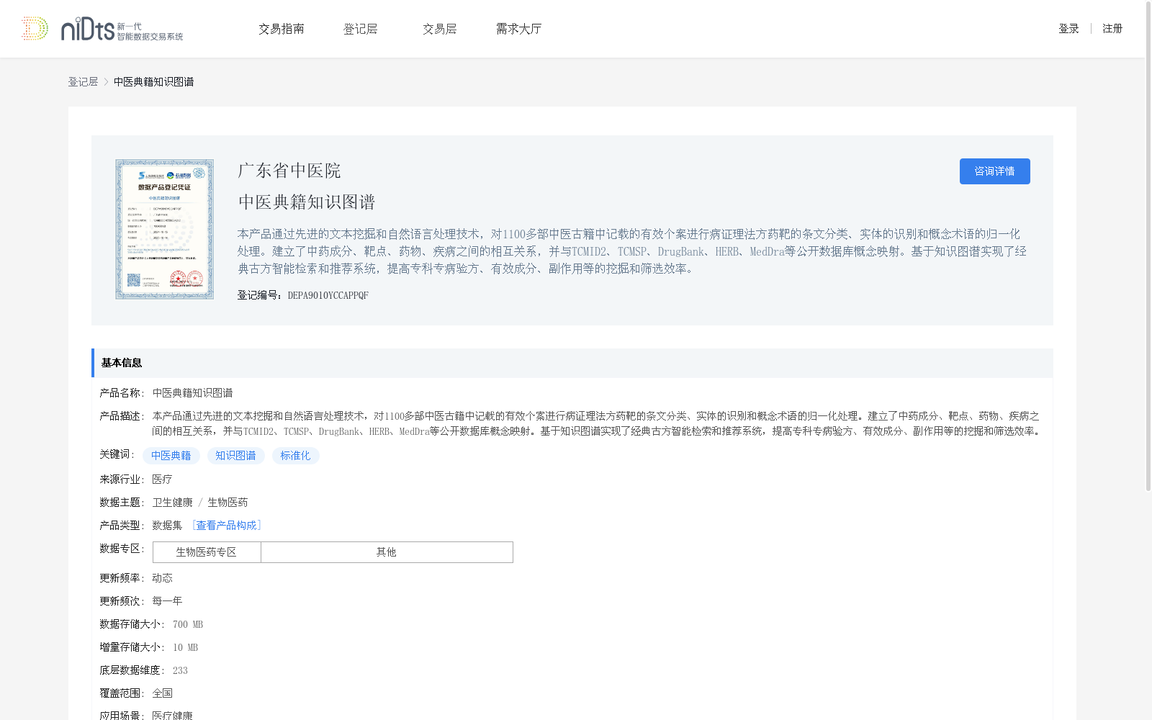Viewport: 1152px width, 720px height.
Task: Go back to 登记层 breadcrumb
Action: pos(84,82)
